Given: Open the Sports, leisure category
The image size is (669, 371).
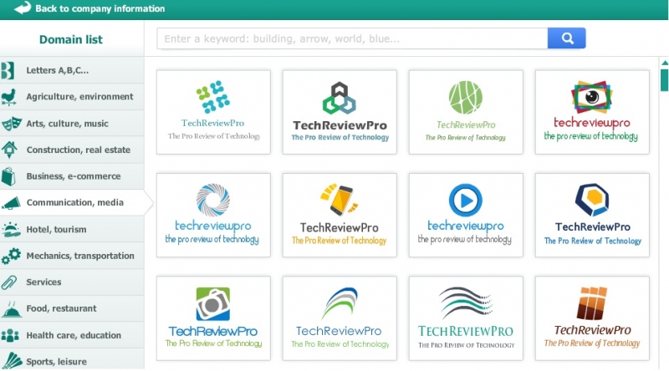Looking at the screenshot, I should 56,362.
